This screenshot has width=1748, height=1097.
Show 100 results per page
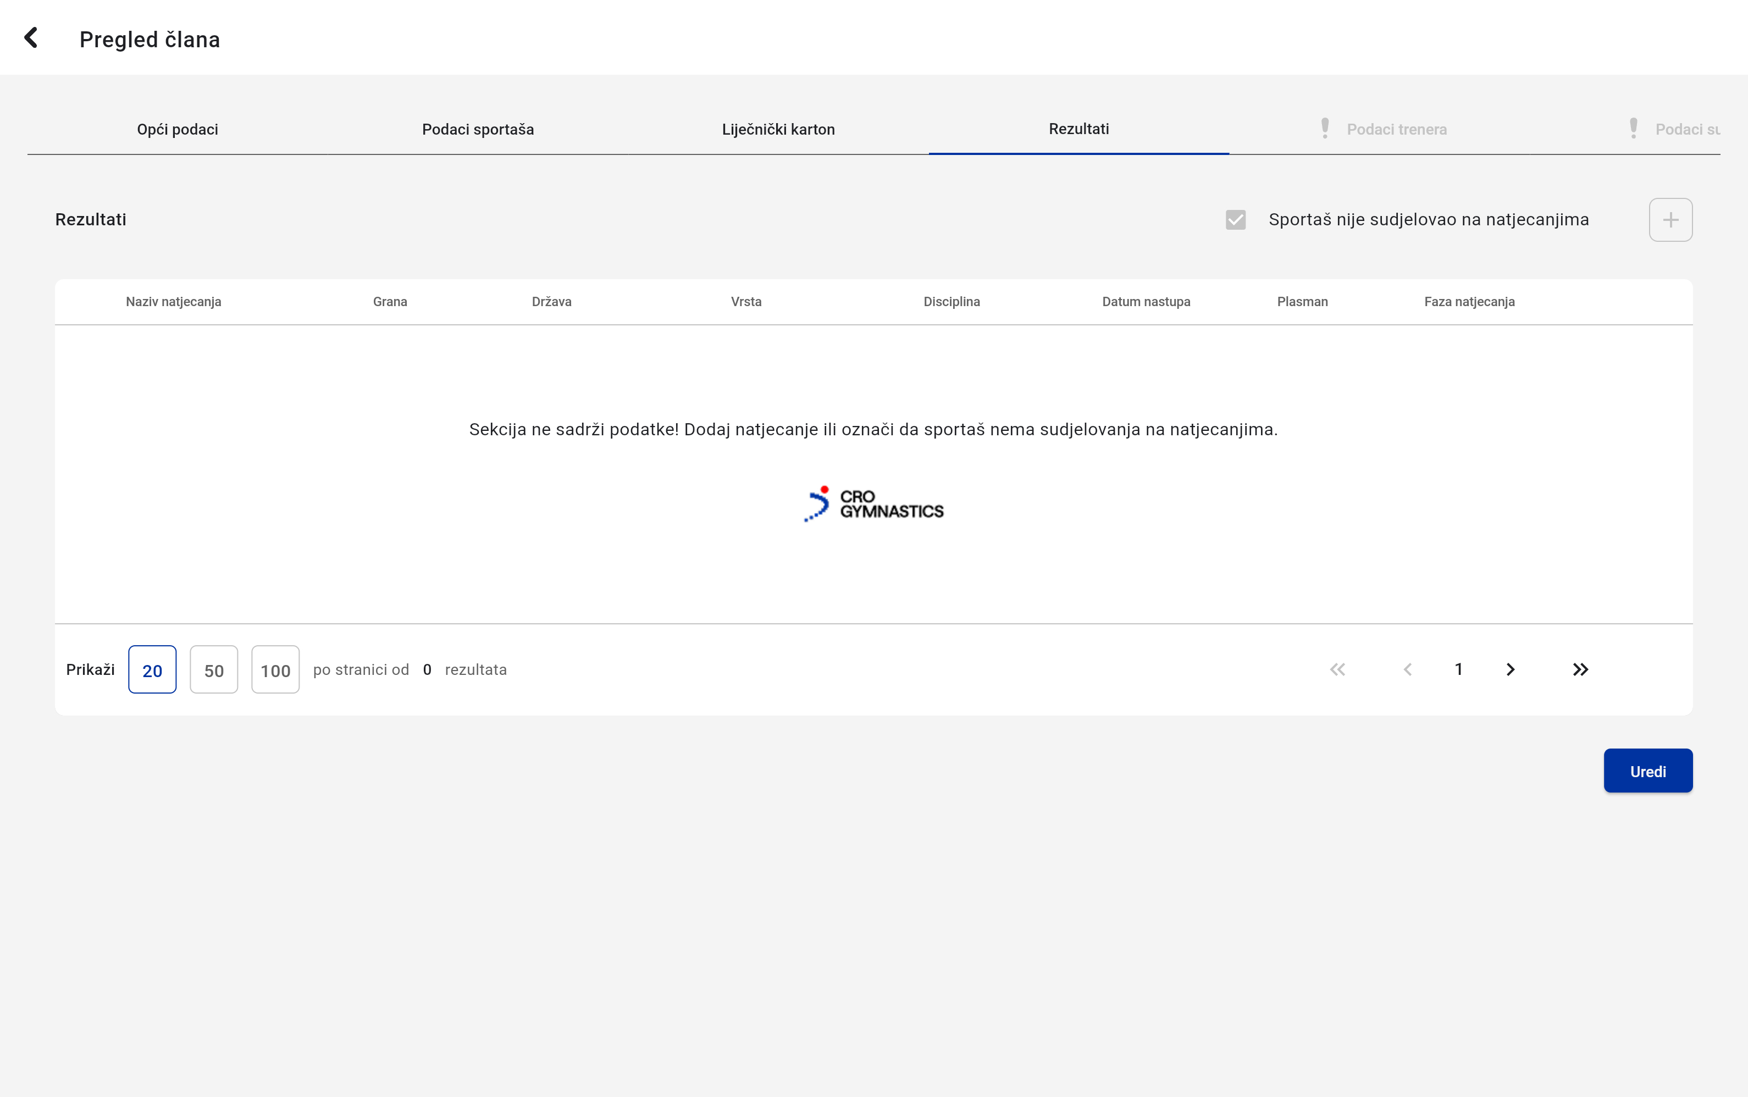[275, 669]
